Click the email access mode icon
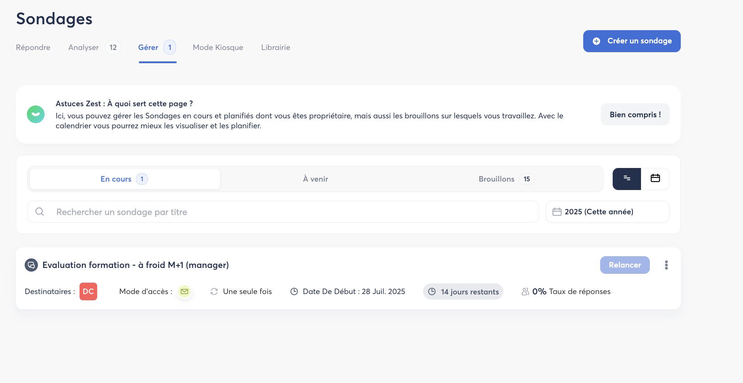The image size is (743, 383). pyautogui.click(x=184, y=291)
